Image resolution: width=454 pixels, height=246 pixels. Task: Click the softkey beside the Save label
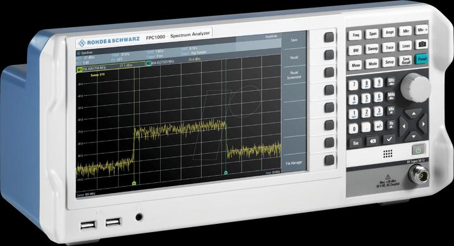[329, 37]
